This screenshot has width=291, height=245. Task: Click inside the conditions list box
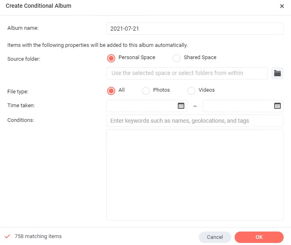coord(195,175)
